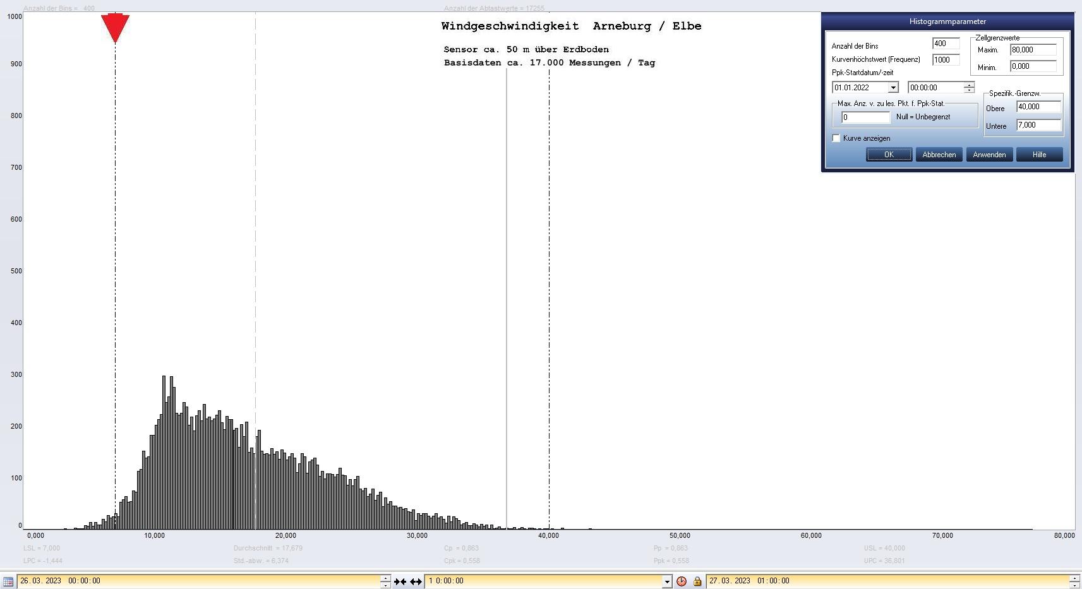This screenshot has height=589, width=1082.
Task: Click the 'Cp = 0,863' statistic
Action: click(461, 548)
